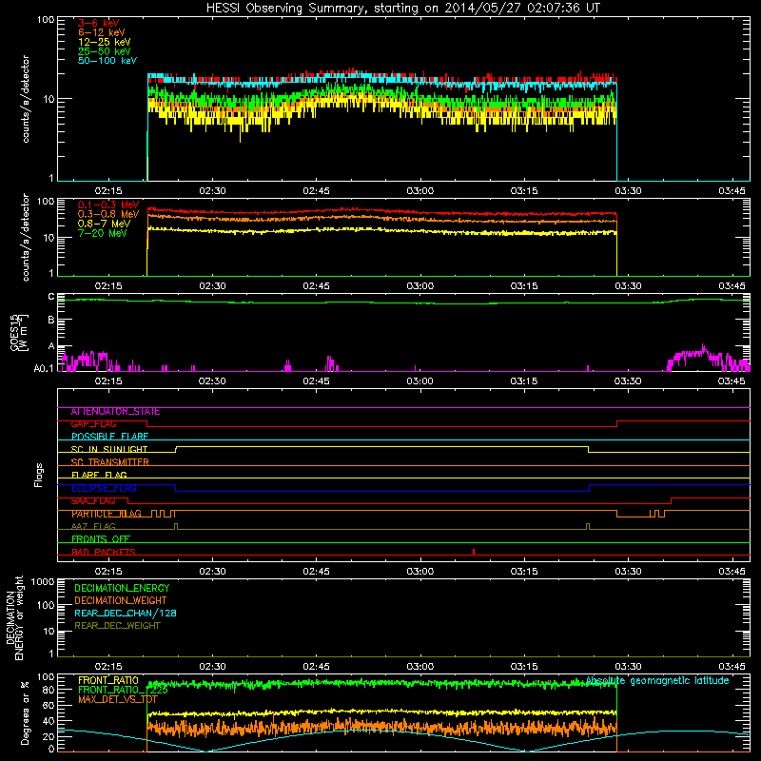Click the green FRONT_RATIO_1225 legend label
Viewport: 761px width, 761px height.
tap(123, 690)
